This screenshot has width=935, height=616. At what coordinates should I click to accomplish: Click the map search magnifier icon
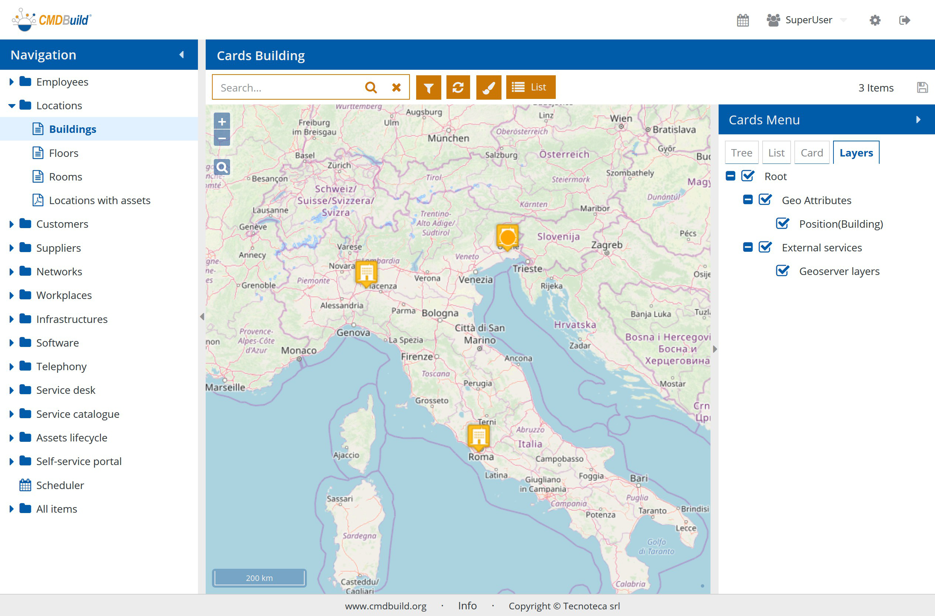pyautogui.click(x=222, y=168)
